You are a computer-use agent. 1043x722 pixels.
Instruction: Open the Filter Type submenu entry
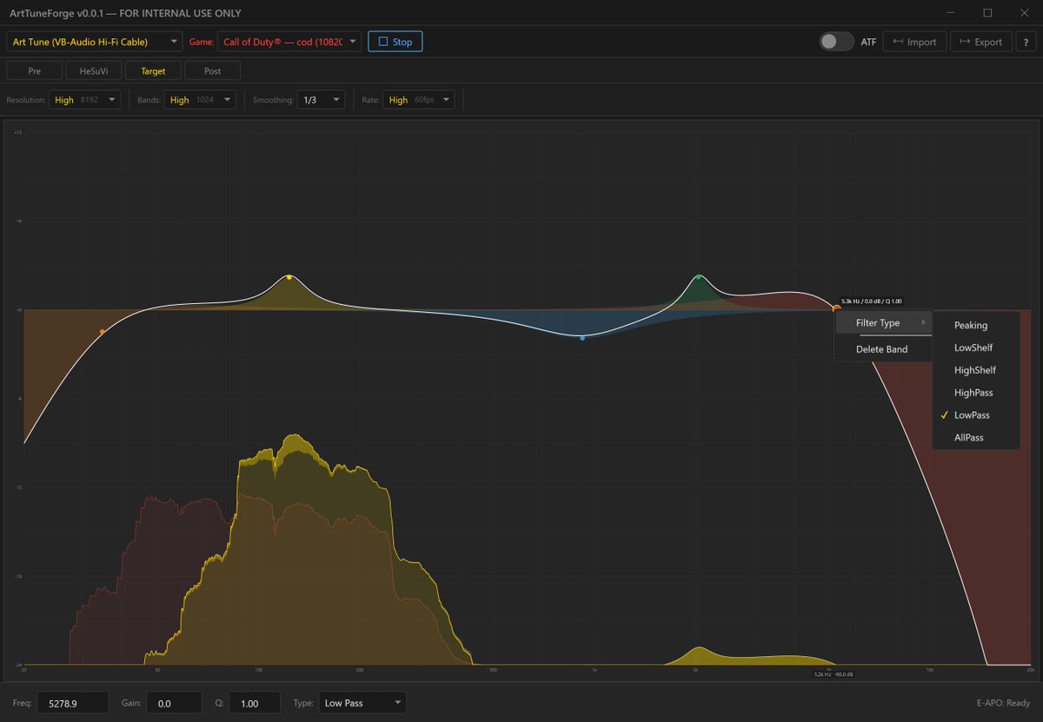883,323
